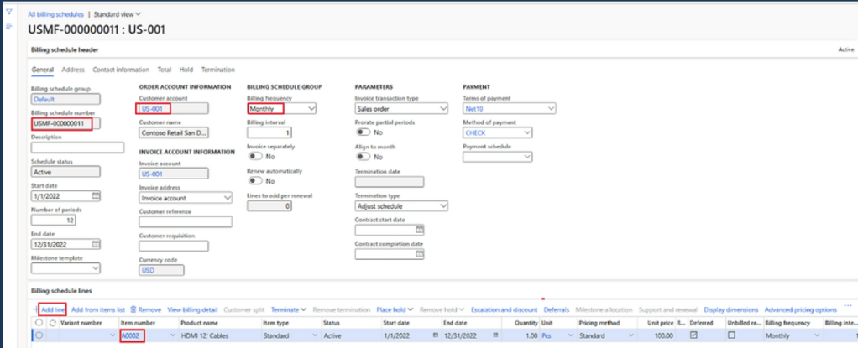Switch to the Contact information tab

(x=121, y=70)
